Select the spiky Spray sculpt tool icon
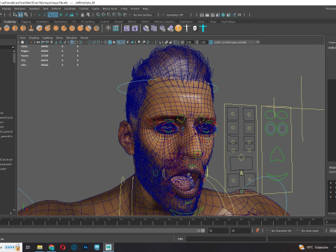Viewport: 336px width, 252px height. click(x=56, y=29)
